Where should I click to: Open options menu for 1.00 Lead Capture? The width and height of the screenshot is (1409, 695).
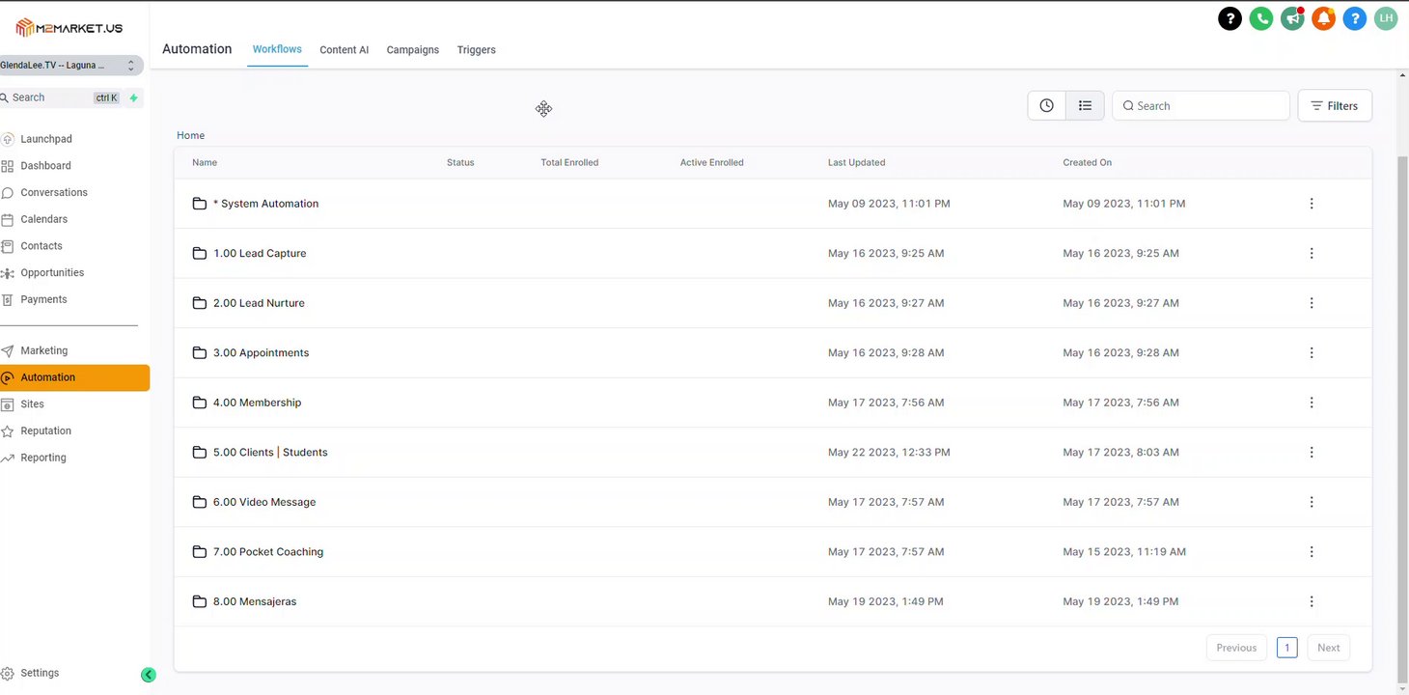(1312, 253)
